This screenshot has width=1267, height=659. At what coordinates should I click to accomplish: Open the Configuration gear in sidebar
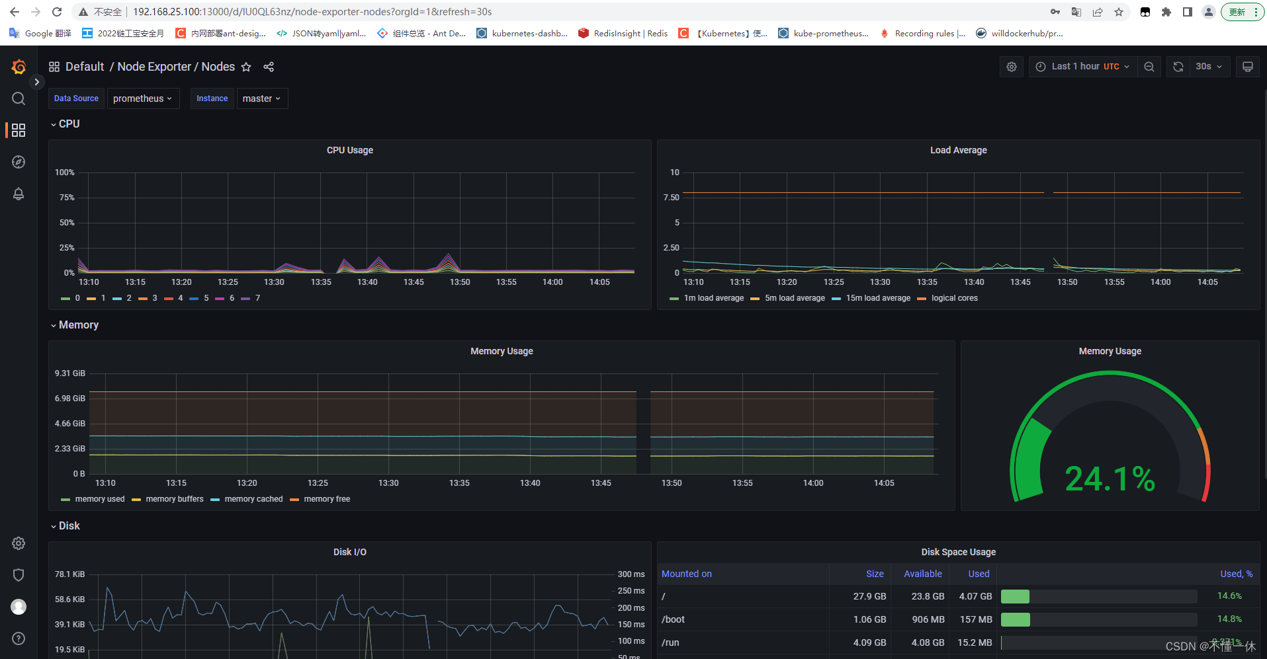click(19, 543)
